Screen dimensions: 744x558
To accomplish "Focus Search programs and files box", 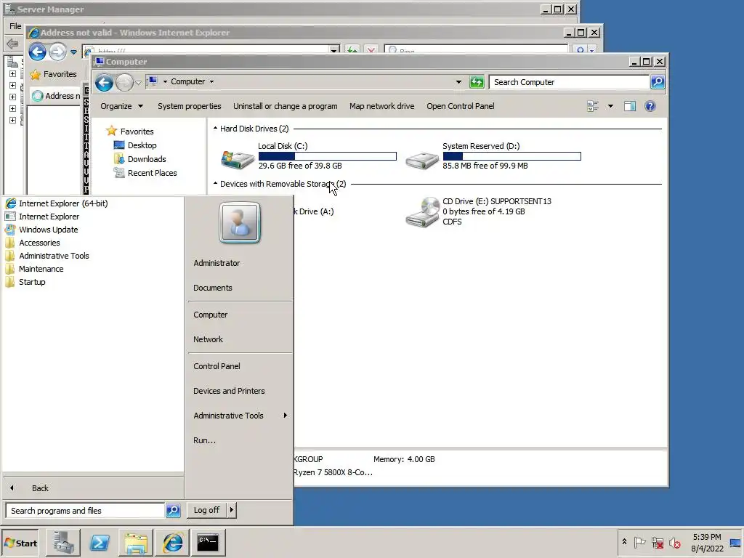I will tap(86, 511).
